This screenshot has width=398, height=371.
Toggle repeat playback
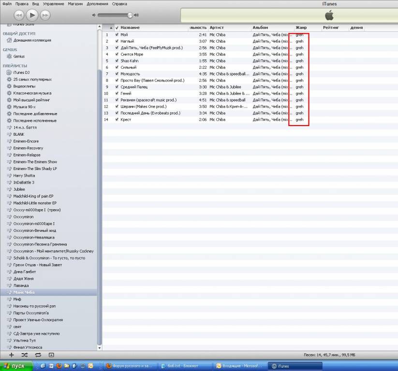point(38,355)
